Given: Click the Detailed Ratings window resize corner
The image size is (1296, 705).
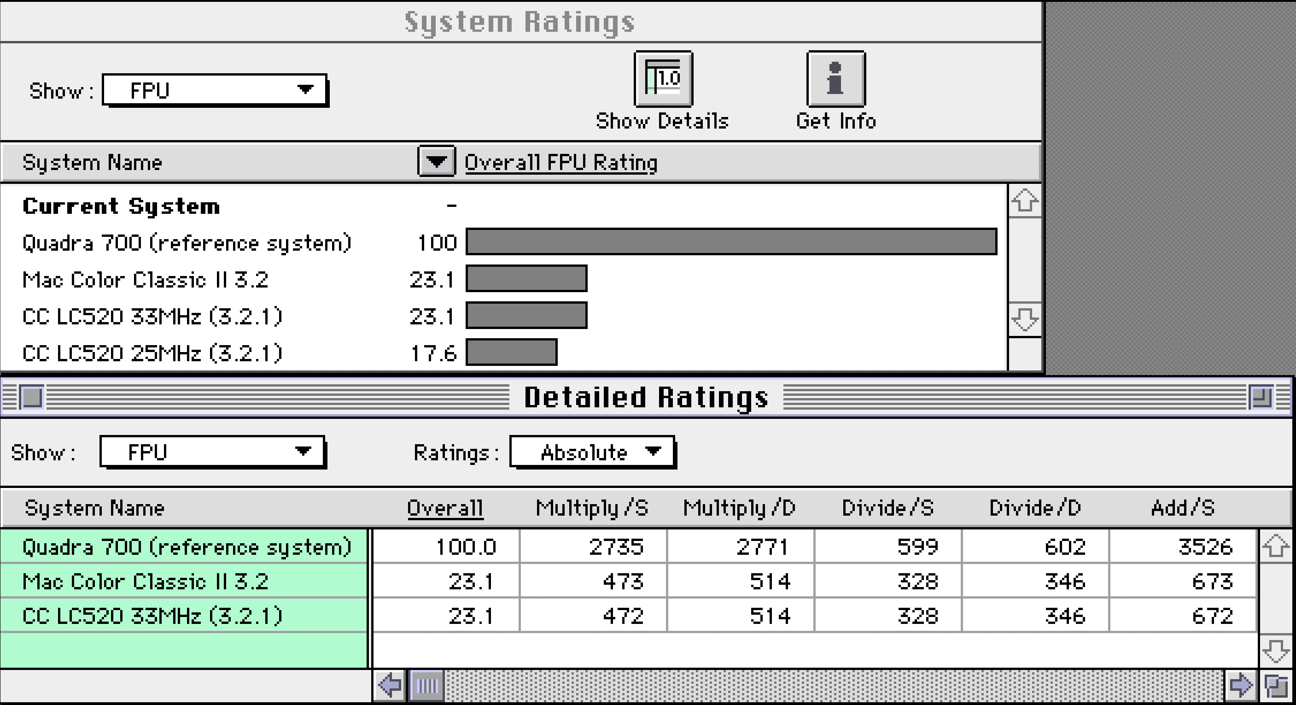Looking at the screenshot, I should point(1276,686).
